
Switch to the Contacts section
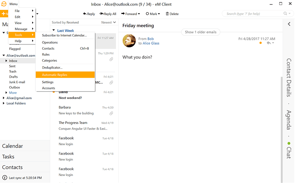pyautogui.click(x=25, y=167)
